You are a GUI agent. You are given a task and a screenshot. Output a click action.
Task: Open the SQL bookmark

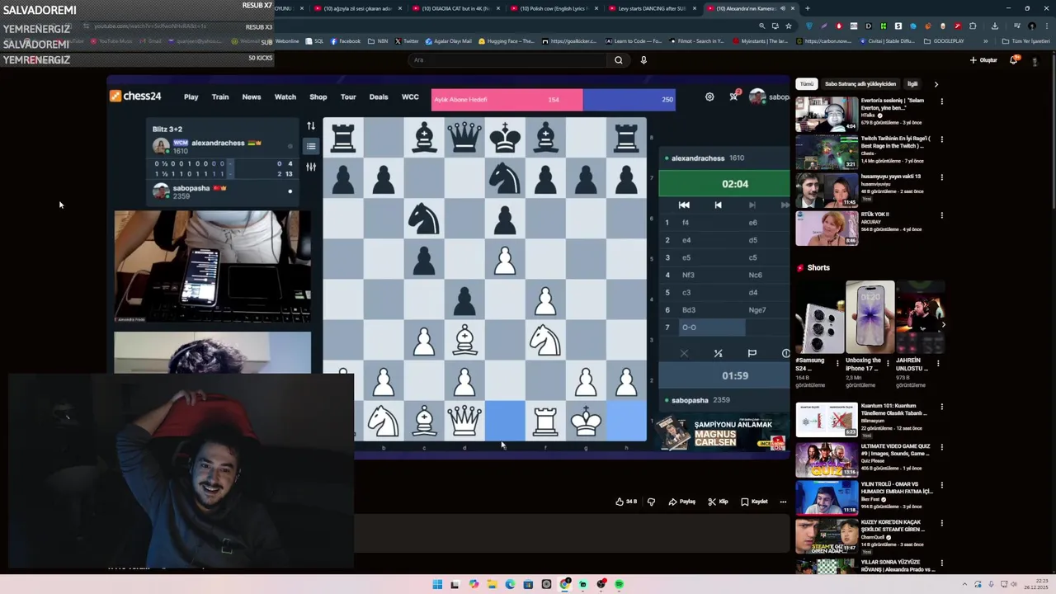314,40
